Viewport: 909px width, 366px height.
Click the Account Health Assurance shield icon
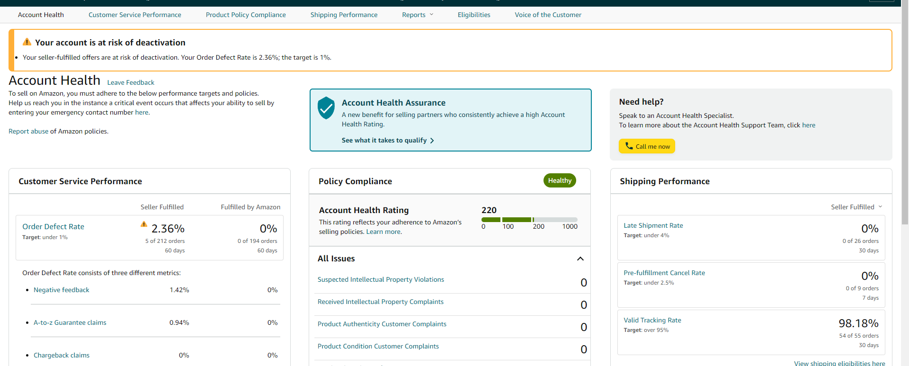pos(326,108)
